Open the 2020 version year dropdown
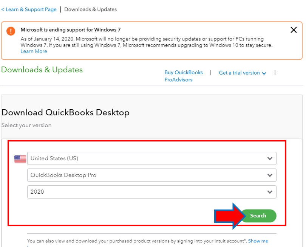 [151, 192]
